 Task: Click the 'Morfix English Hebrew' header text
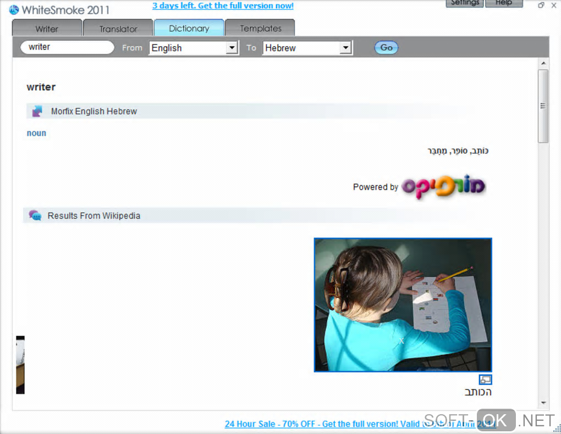tap(94, 111)
